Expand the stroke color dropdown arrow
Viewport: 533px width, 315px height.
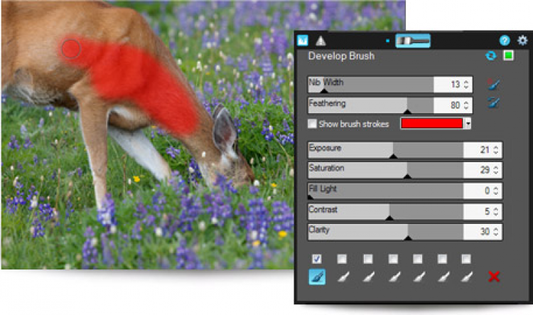pos(468,123)
